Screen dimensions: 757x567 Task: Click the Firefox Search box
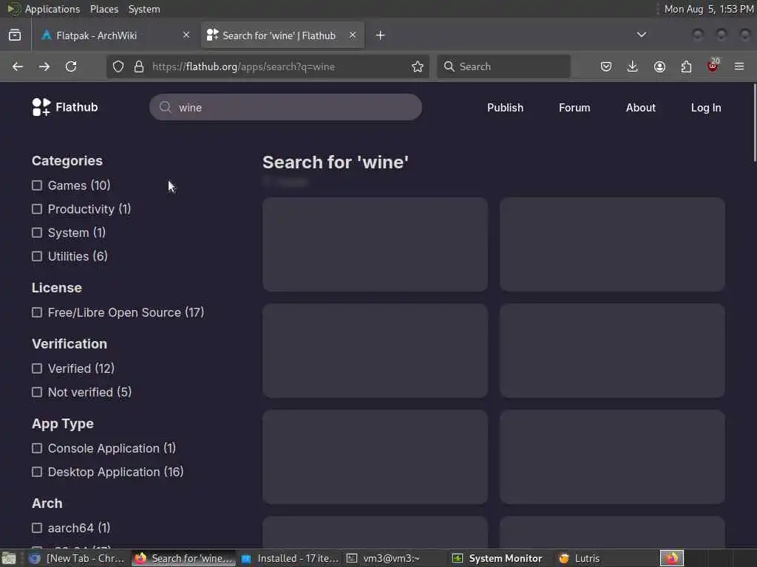(503, 66)
